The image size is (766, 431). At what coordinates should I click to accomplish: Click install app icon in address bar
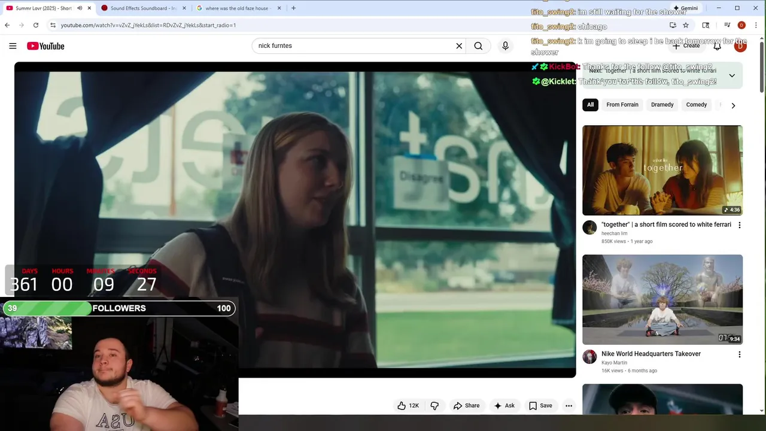coord(673,25)
